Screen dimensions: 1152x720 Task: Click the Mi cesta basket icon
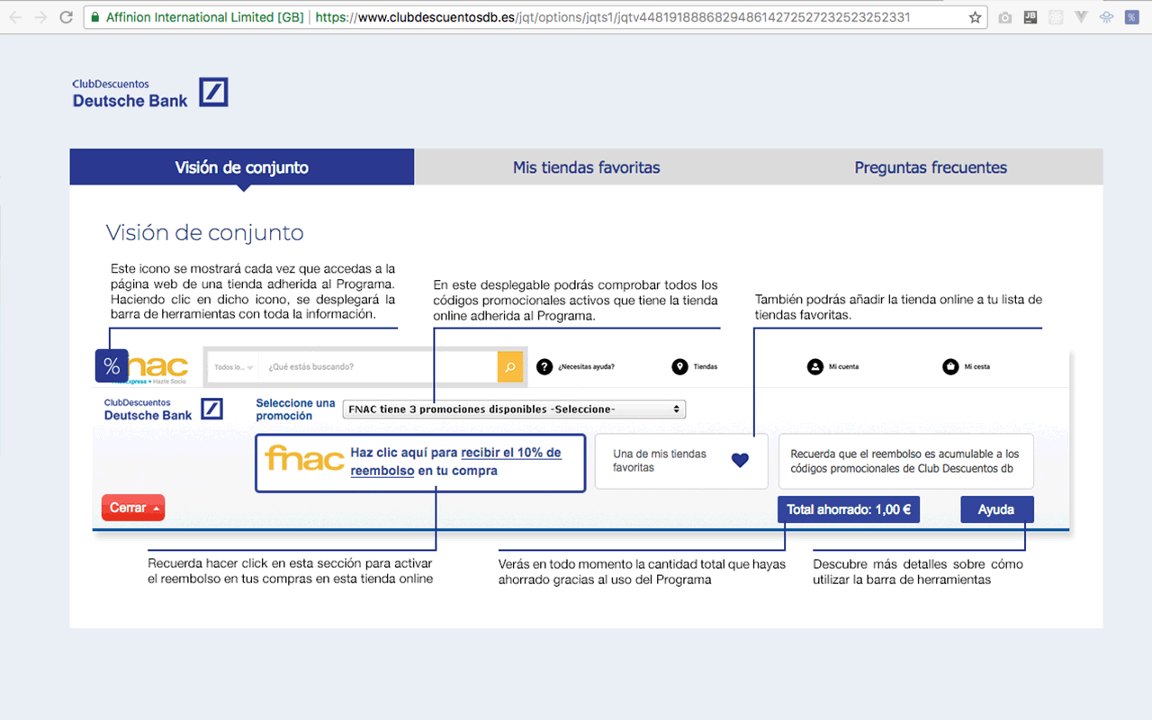point(950,366)
